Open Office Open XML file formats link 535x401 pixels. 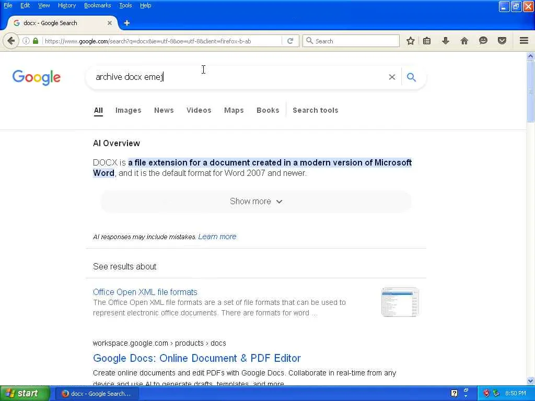pyautogui.click(x=145, y=292)
